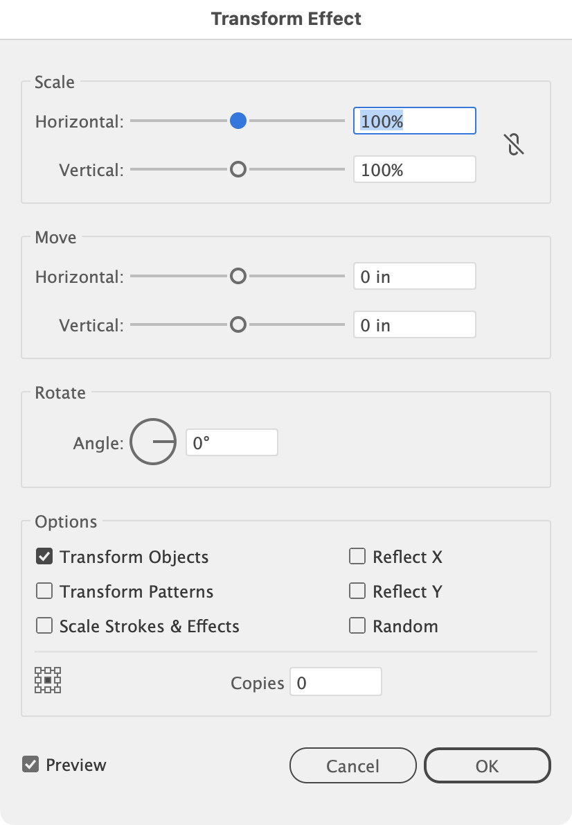Click the Move Vertical distance field
The width and height of the screenshot is (572, 825).
tap(415, 324)
